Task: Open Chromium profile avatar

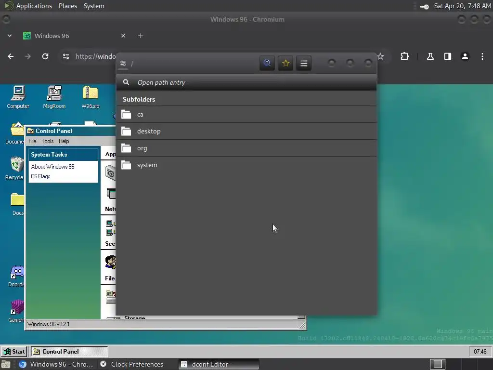Action: coord(465,56)
